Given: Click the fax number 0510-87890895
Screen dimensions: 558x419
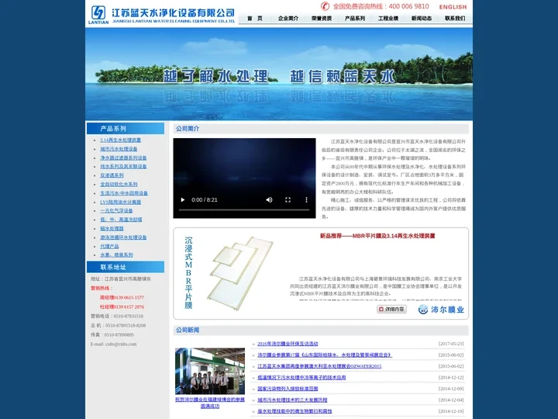Looking at the screenshot, I should click(x=119, y=335).
